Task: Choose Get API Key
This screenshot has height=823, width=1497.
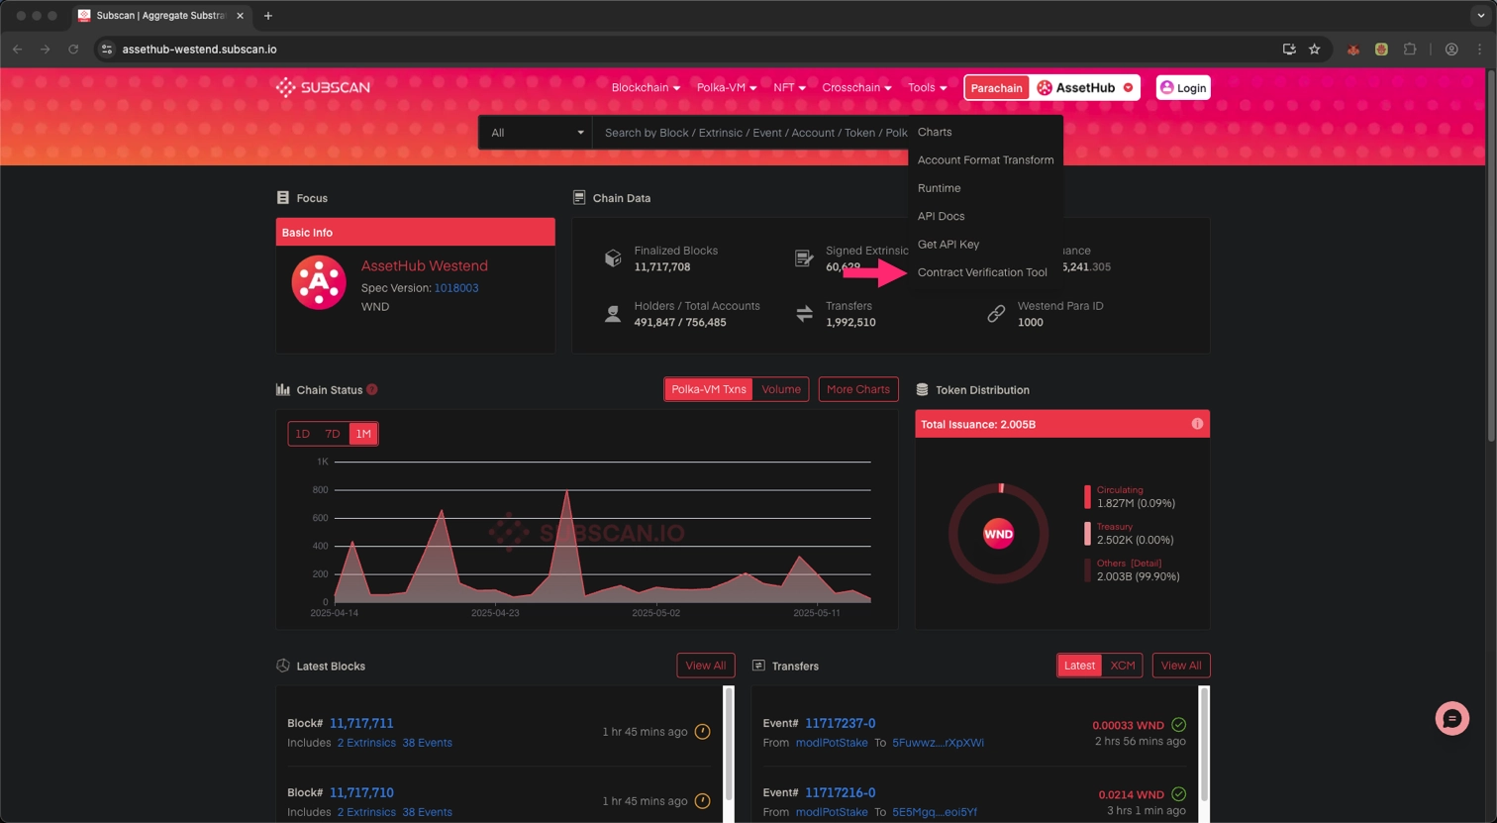Action: 948,244
